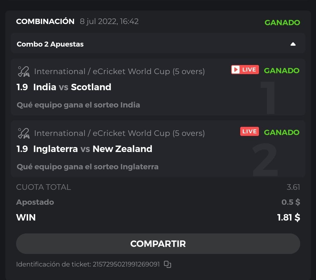316x280 pixels.
Task: Click the CUOTA TOTAL value 3.61
Action: [x=293, y=187]
